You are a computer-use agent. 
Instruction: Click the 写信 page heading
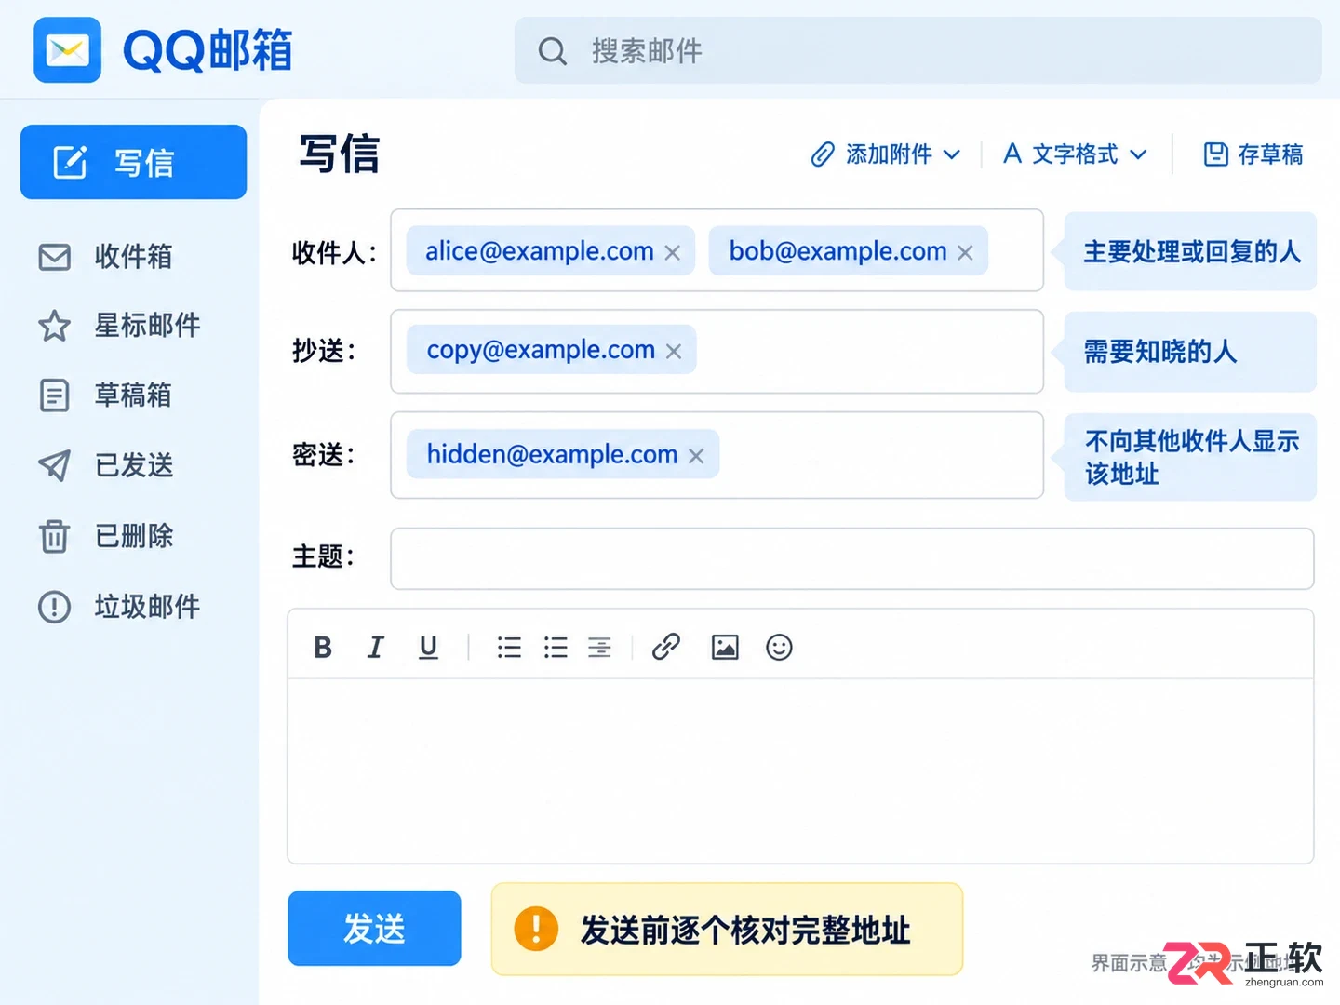340,154
